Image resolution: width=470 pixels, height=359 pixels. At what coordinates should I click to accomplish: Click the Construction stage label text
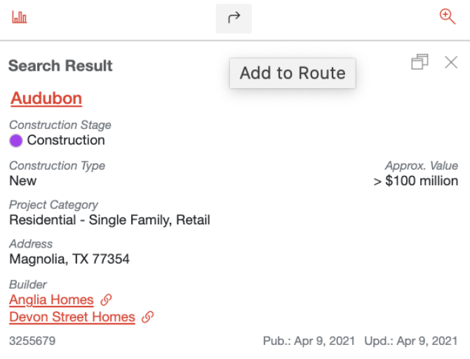pos(66,140)
